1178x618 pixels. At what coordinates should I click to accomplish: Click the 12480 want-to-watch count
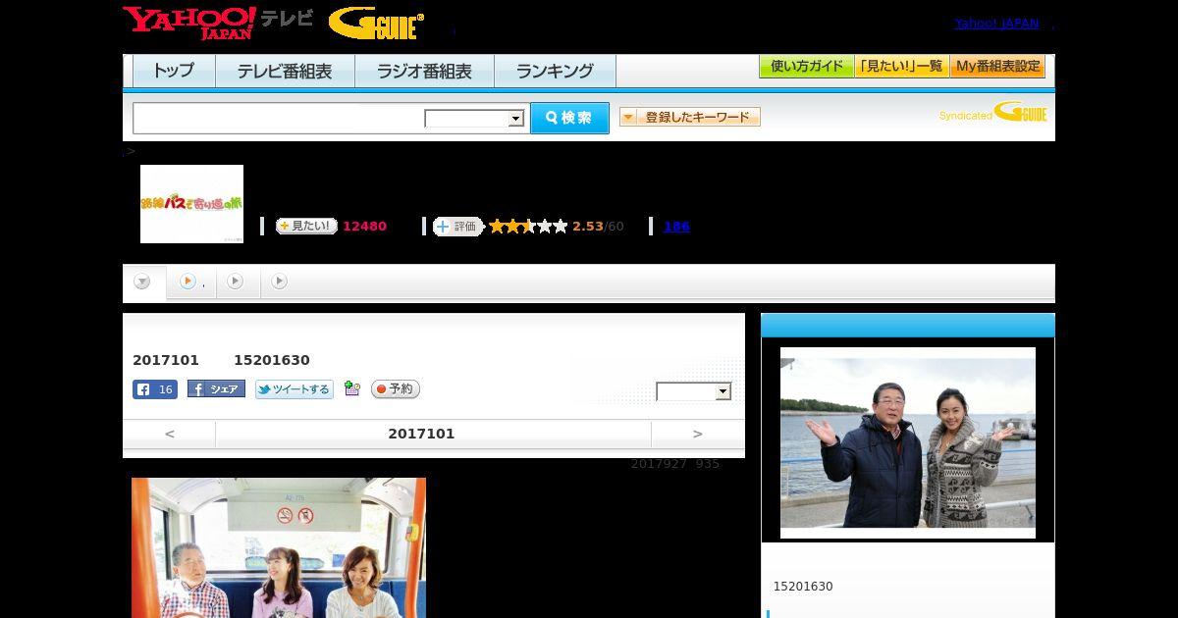(364, 227)
